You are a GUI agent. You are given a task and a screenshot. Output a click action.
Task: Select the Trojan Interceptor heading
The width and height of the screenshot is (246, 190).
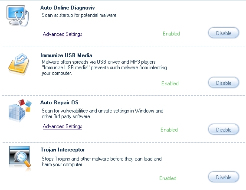coord(62,150)
